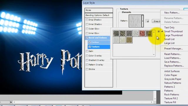Viewport: 188px width, 106px height.
Task: Click the canvas horizontal scroll right arrow
Action: 152,102
